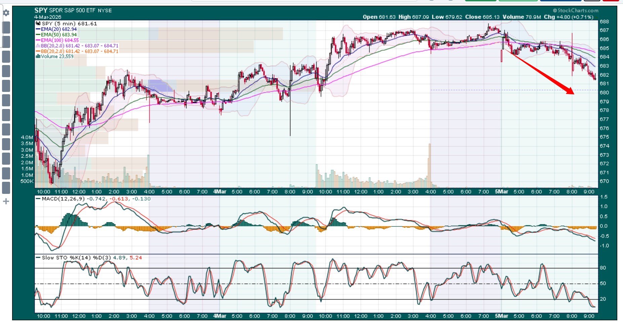Click the Low 679.62 value
The width and height of the screenshot is (623, 325).
pyautogui.click(x=447, y=17)
